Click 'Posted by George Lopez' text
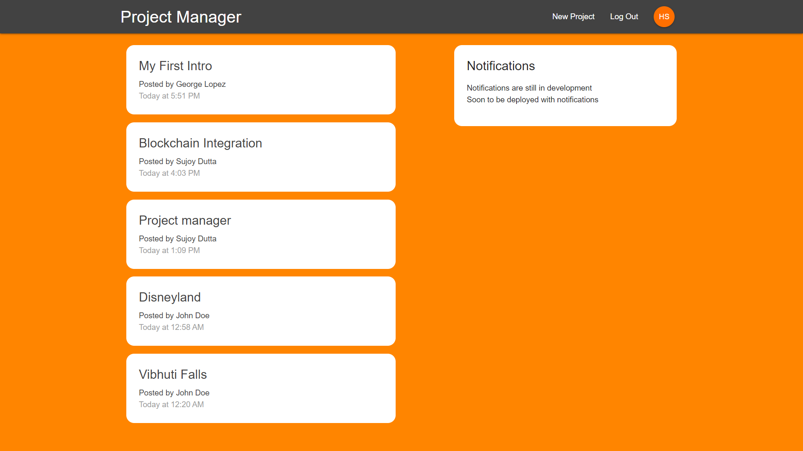Screen dimensions: 803x451 coord(182,84)
